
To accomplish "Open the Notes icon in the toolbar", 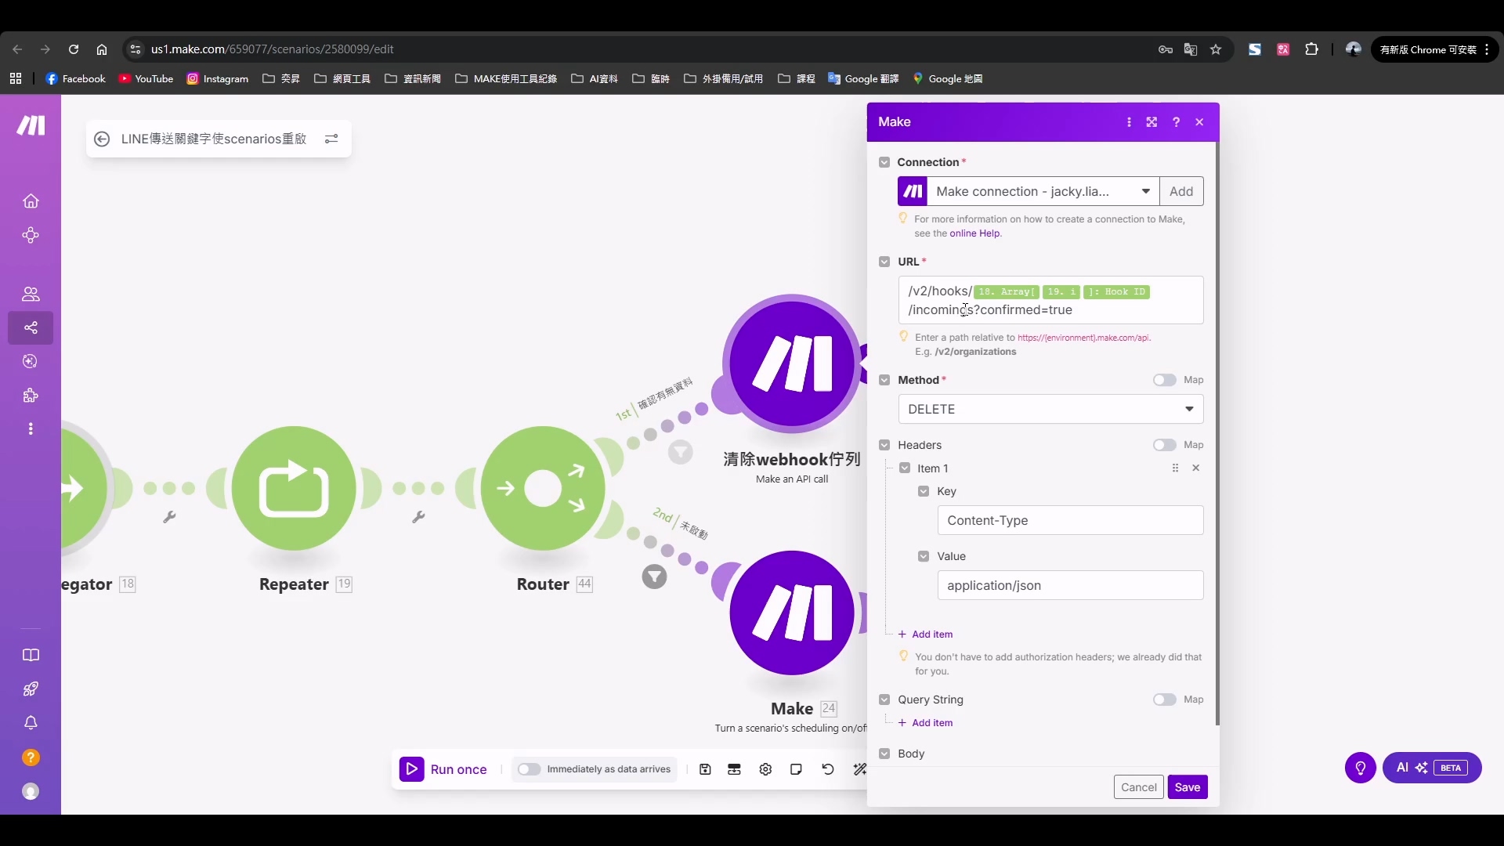I will click(x=796, y=770).
